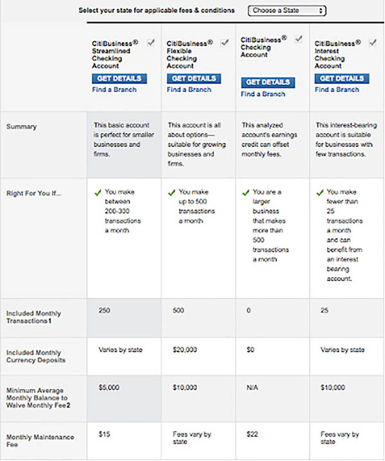Click the Minimum Average Monthly Balance row label
Image resolution: width=385 pixels, height=461 pixels.
pos(38,398)
